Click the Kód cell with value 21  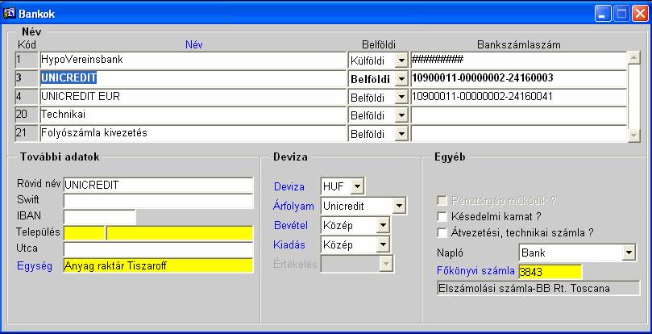click(27, 133)
